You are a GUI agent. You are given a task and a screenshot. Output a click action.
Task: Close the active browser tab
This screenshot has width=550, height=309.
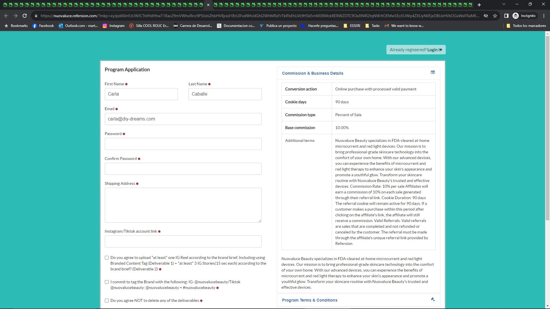coord(208,5)
